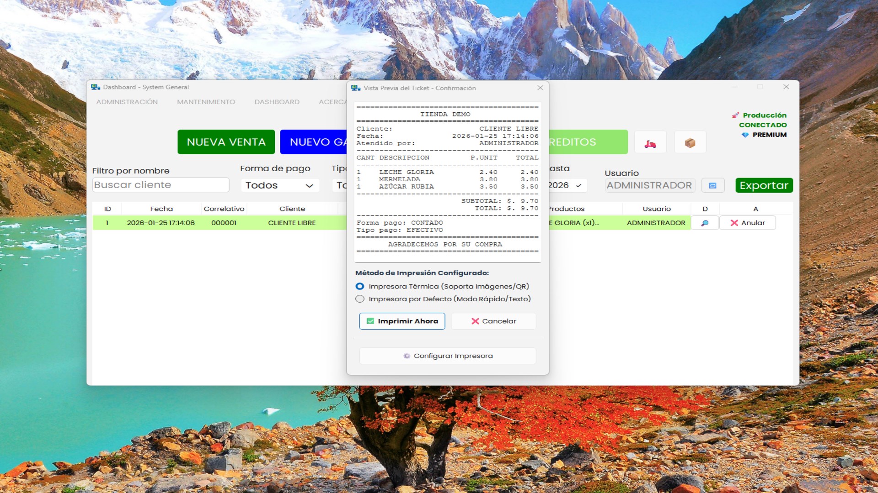Open the ADMINISTRACIÓN menu
Image resolution: width=878 pixels, height=493 pixels.
(x=127, y=102)
